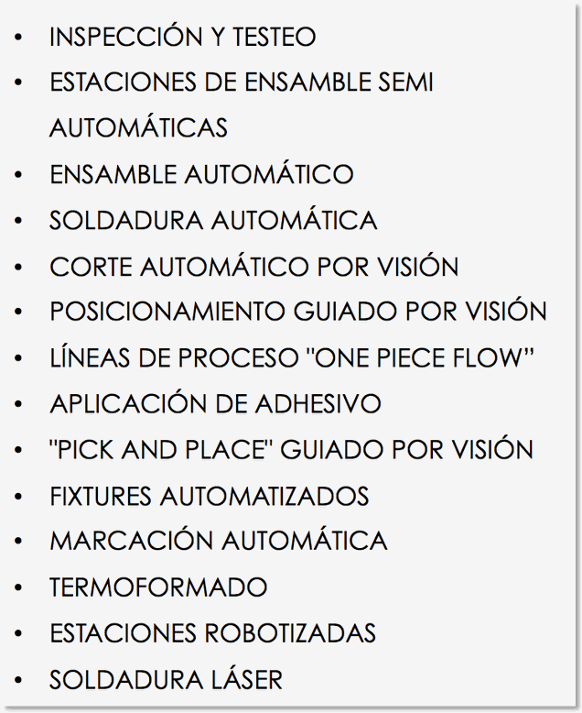Click POSICIONAMIENTO GUIADO POR VISIÓN
582x713 pixels.
pos(297,312)
